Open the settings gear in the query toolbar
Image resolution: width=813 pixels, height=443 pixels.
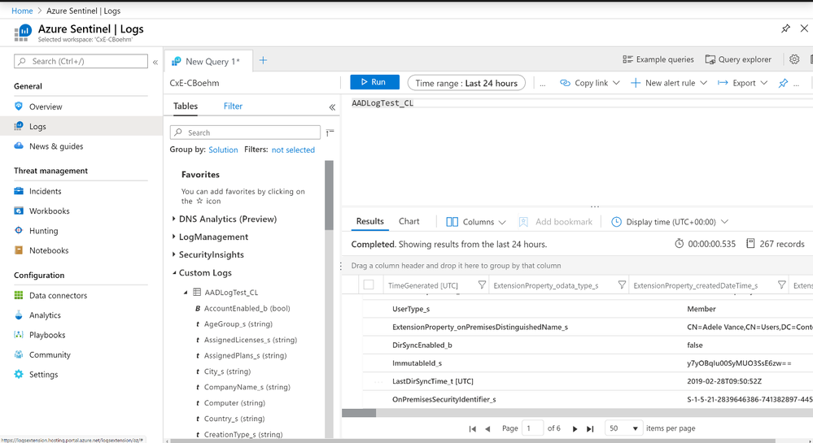pyautogui.click(x=794, y=59)
